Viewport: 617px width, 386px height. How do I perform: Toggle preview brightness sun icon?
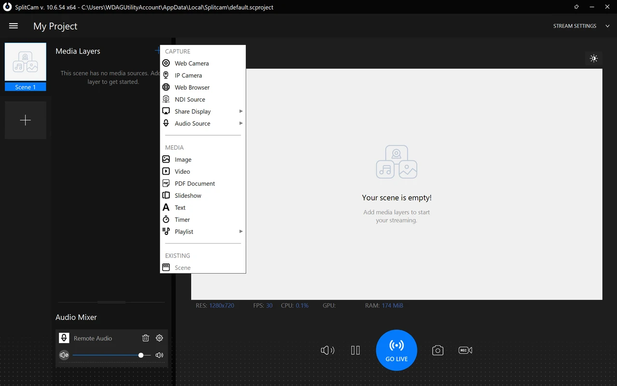594,58
